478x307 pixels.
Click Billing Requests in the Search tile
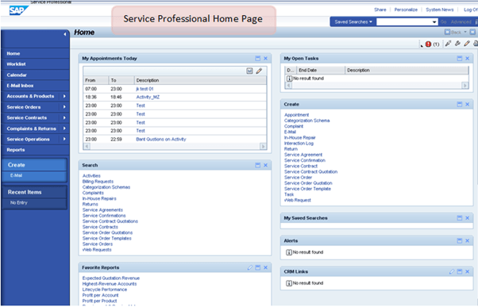pos(98,182)
